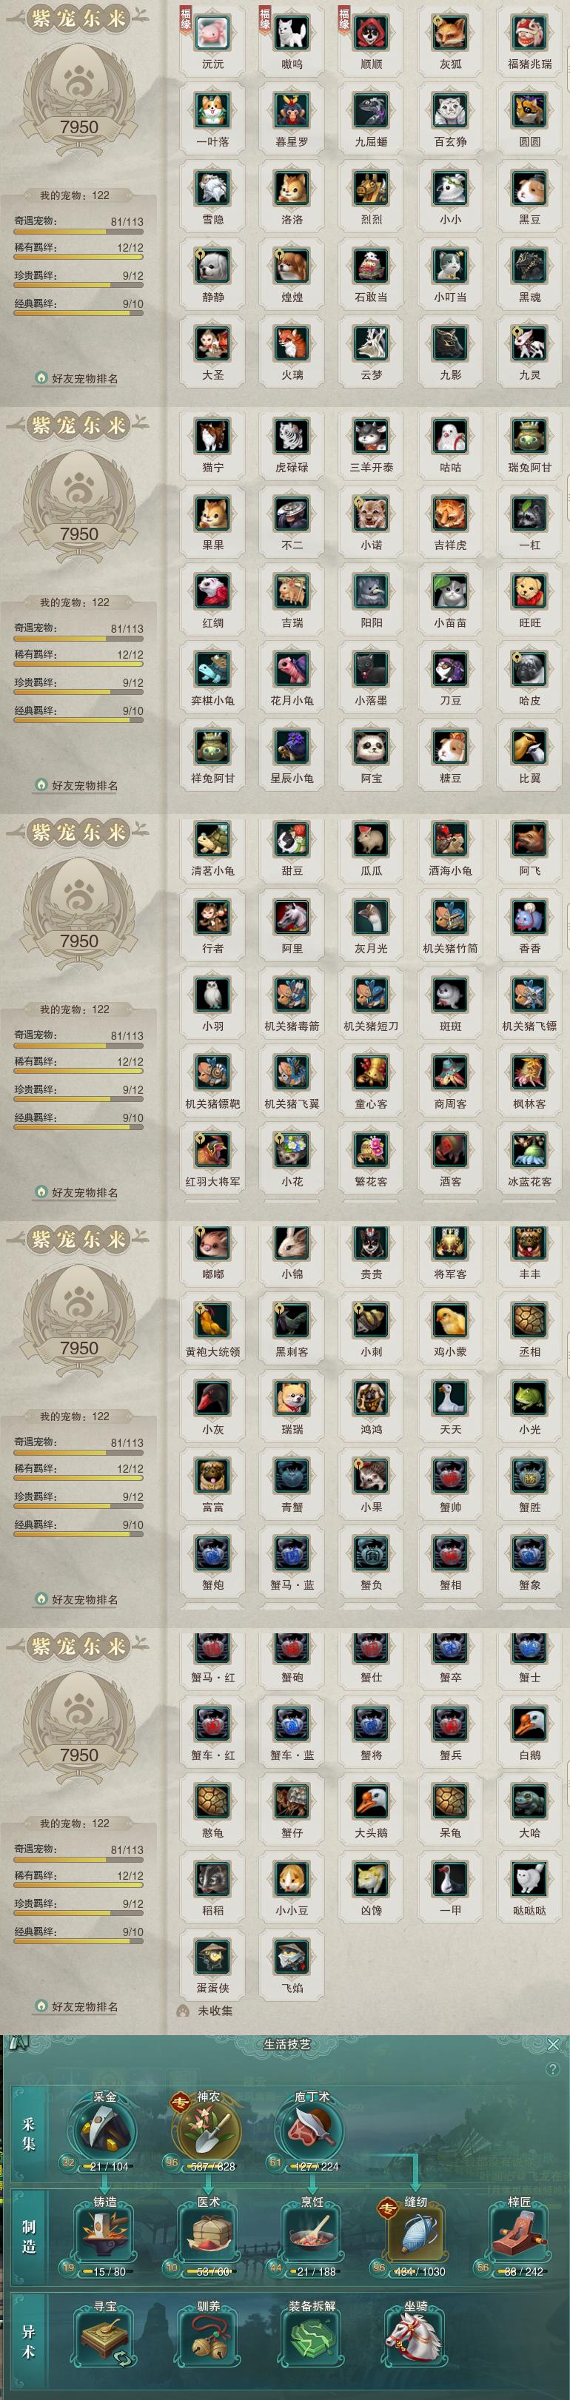The width and height of the screenshot is (570, 2400).
Task: Close the 生活技艺 panel
Action: coord(553,2045)
